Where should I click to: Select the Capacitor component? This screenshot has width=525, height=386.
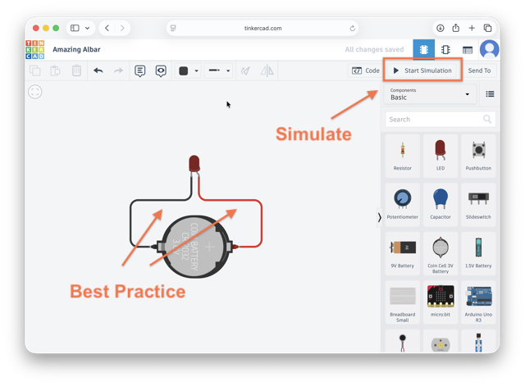click(441, 204)
